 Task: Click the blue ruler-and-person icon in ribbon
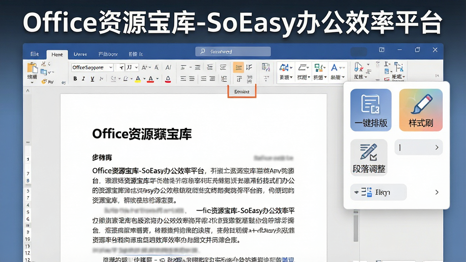[399, 66]
